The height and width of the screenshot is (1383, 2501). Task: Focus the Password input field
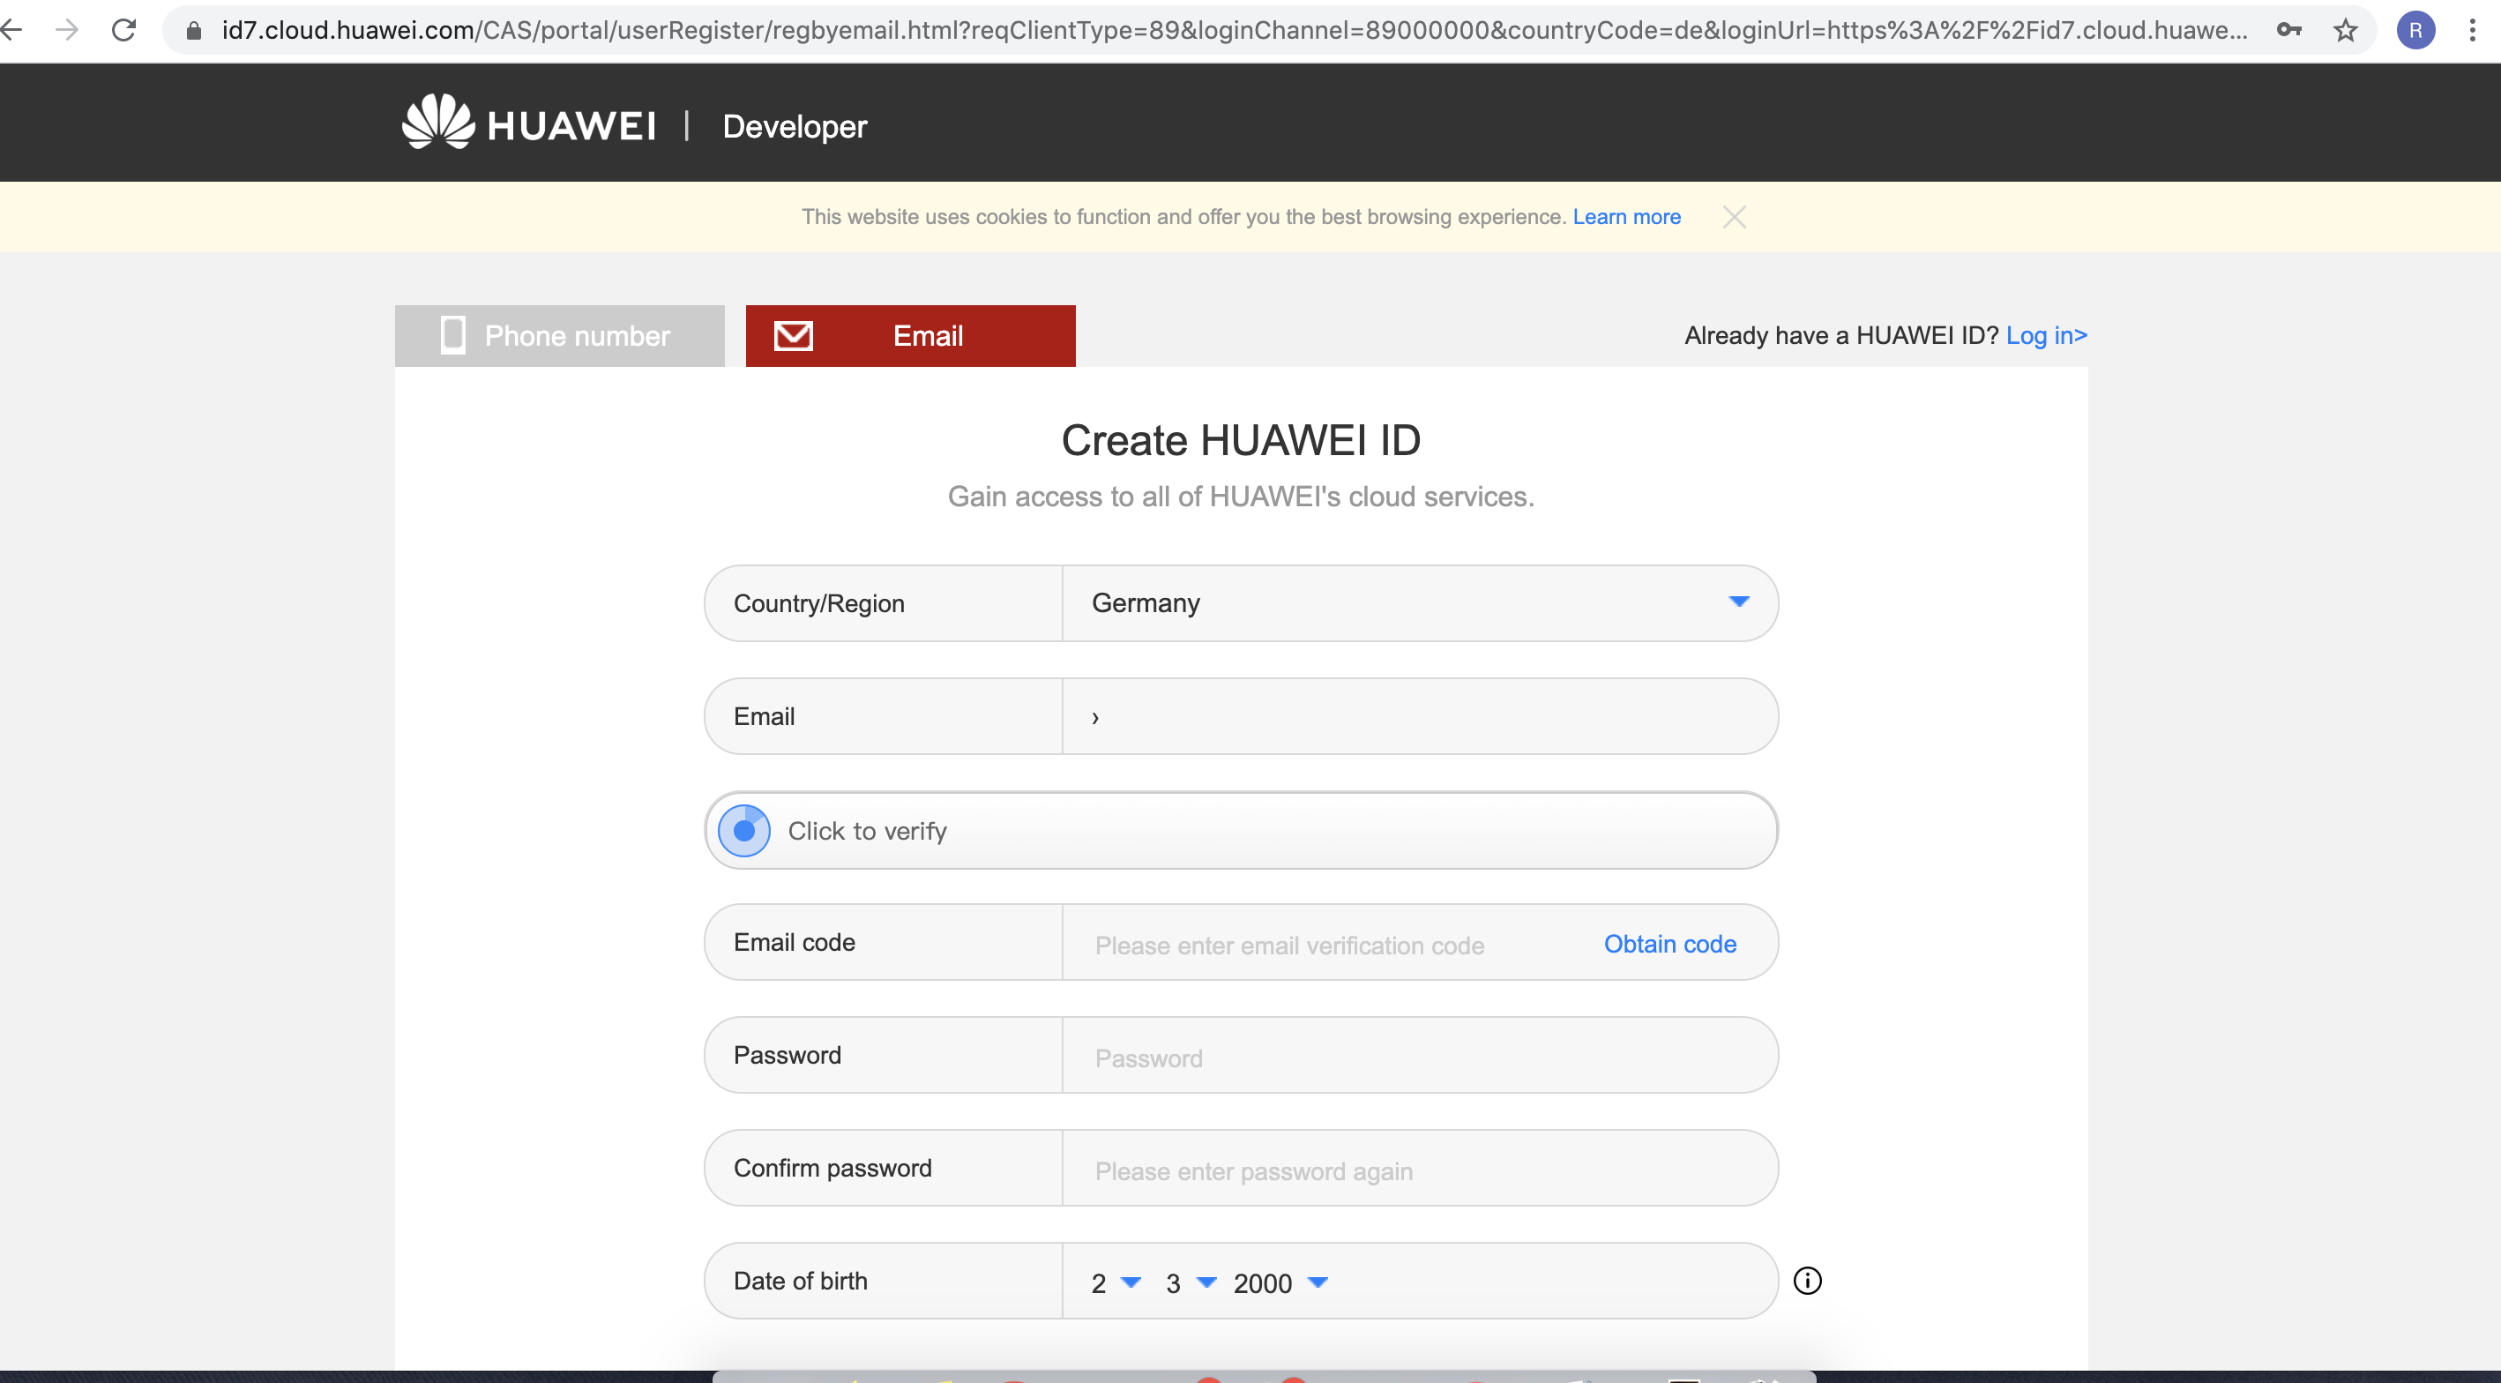click(1420, 1056)
